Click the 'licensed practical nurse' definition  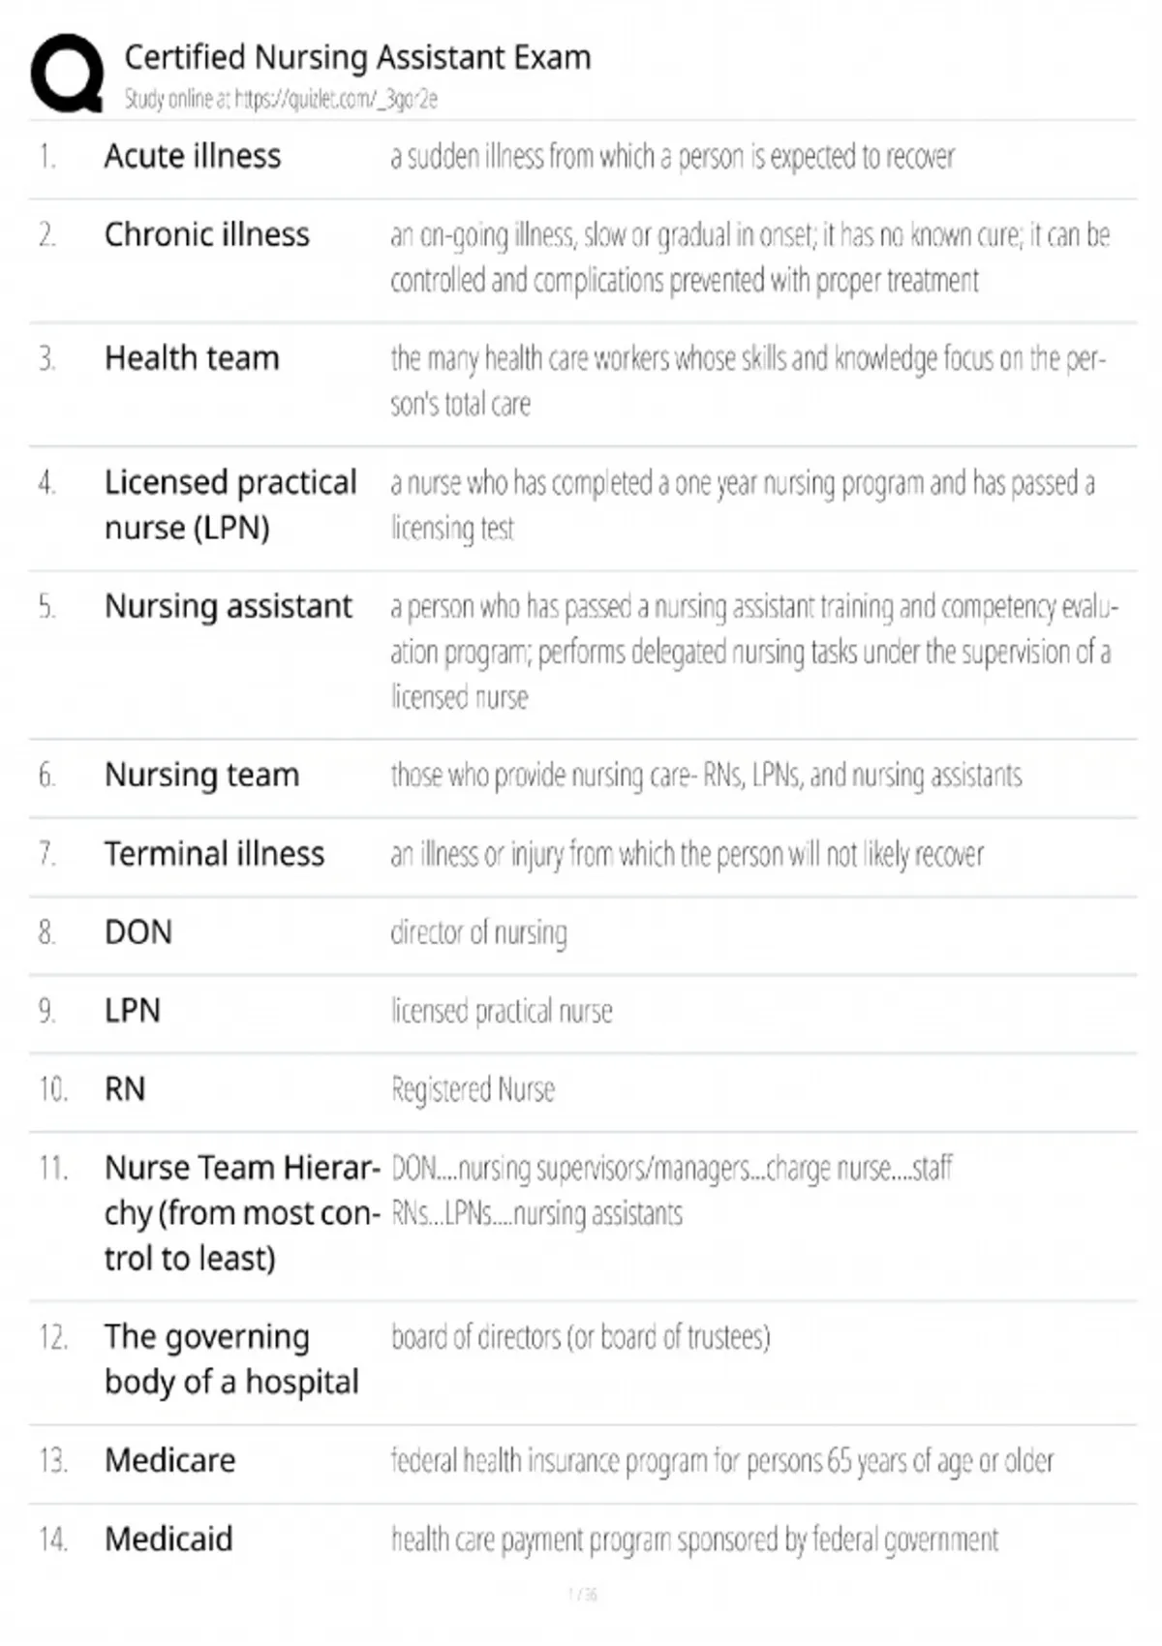[x=502, y=1012]
